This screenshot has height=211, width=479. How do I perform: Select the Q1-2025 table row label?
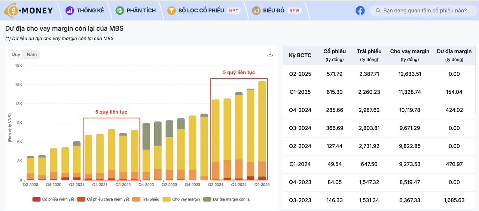point(300,92)
